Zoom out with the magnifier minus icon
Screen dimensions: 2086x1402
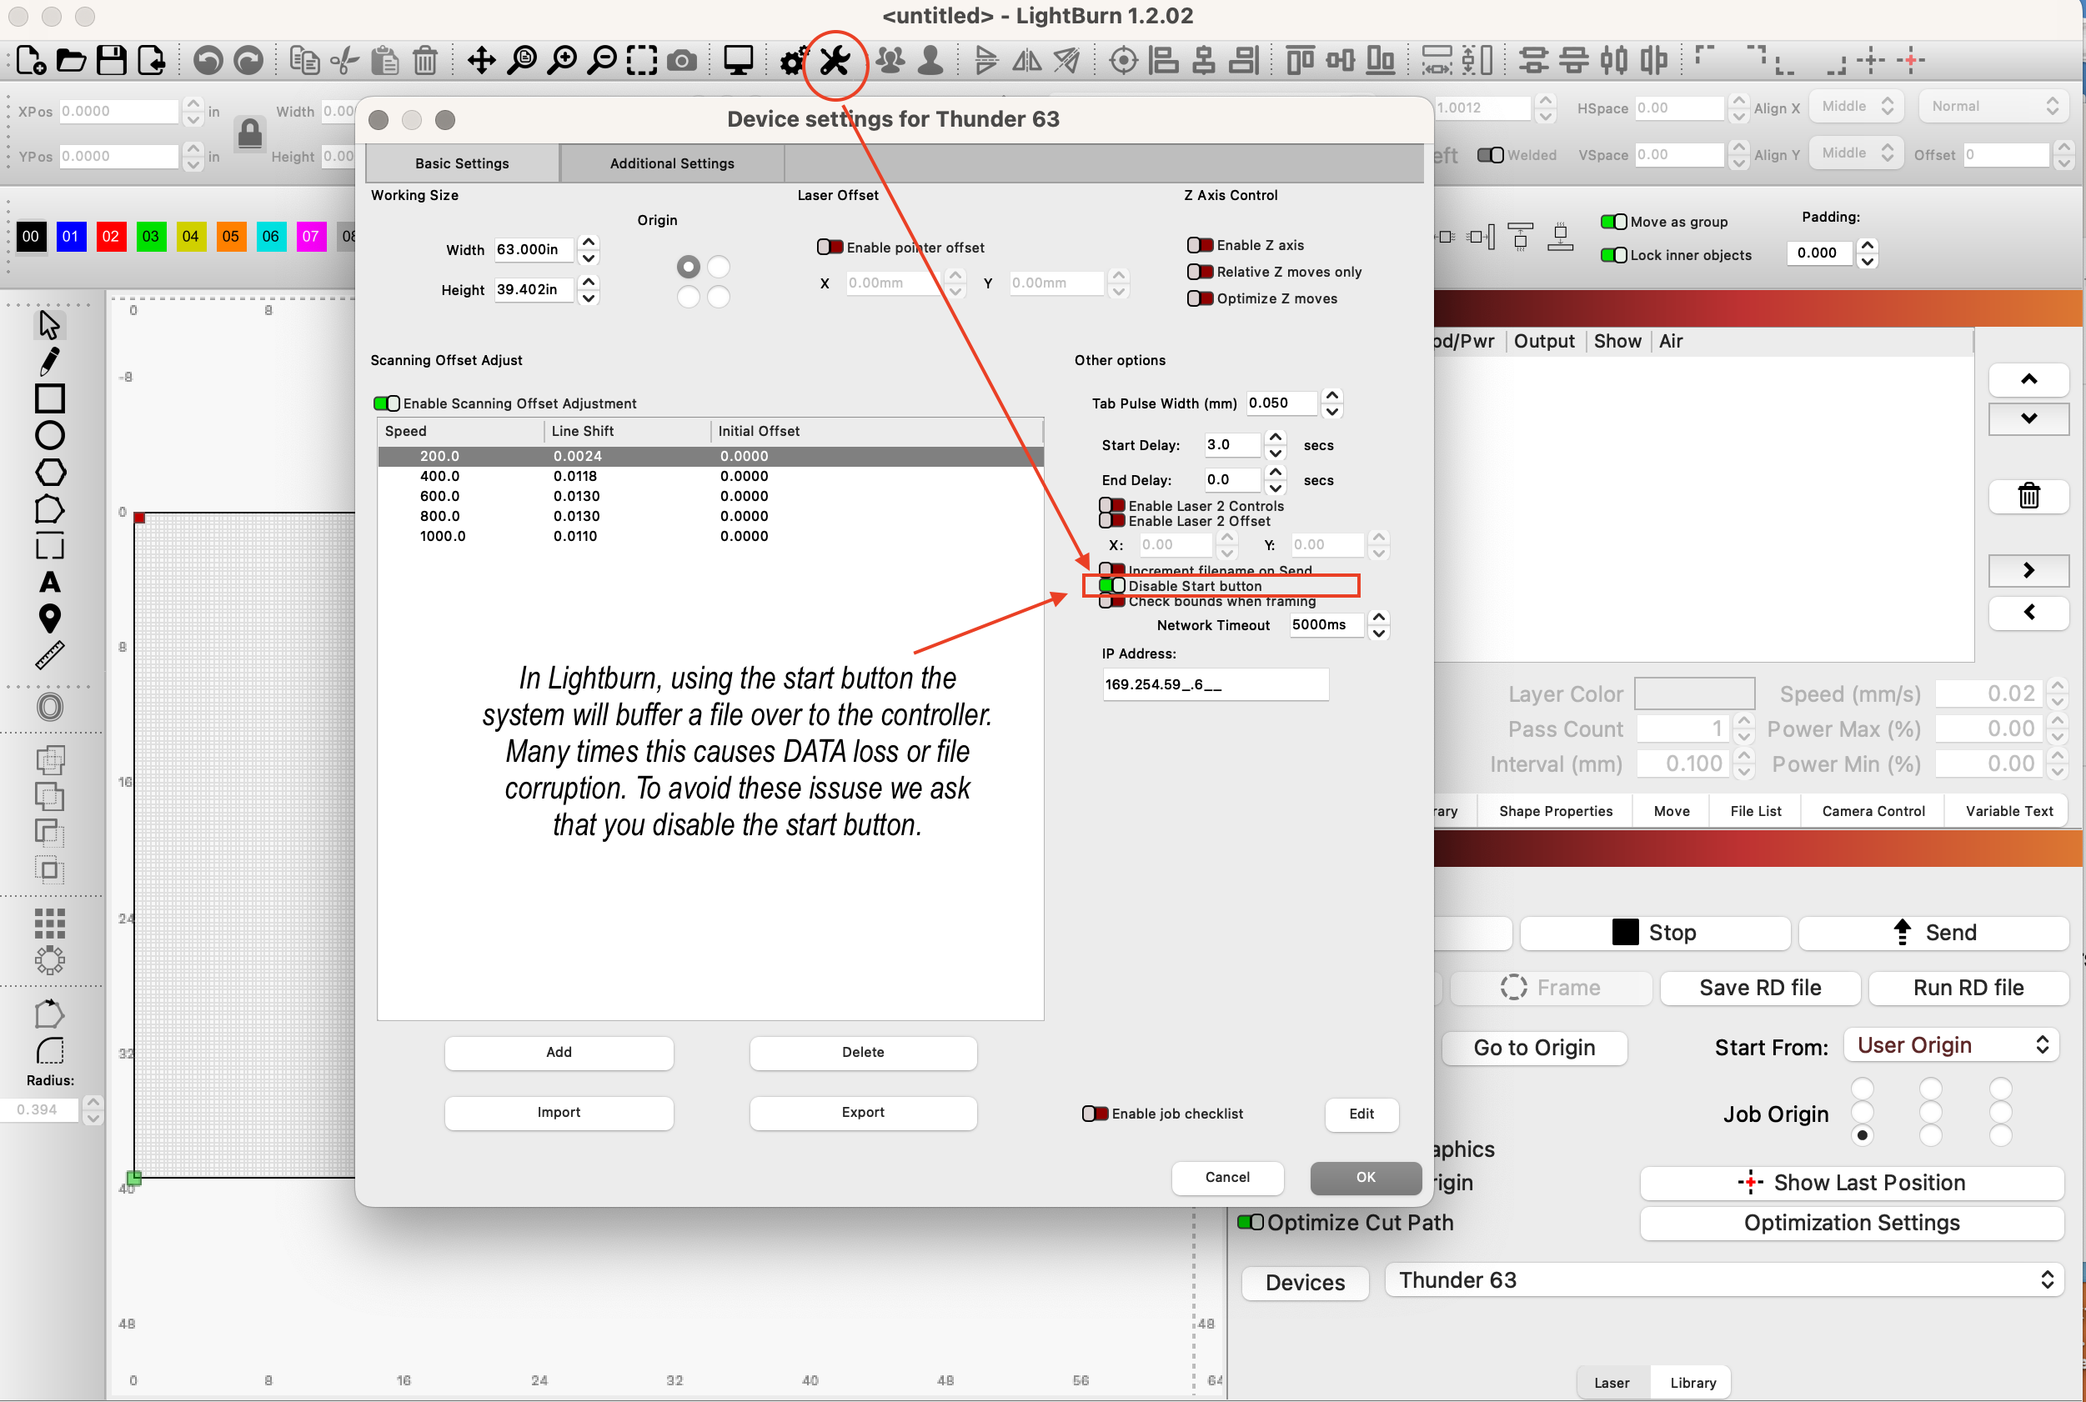(x=604, y=61)
